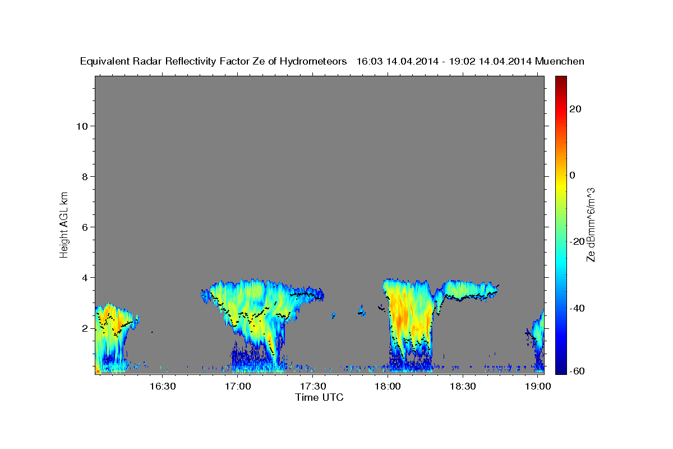Click the location name 'Muenchen' in the title
Screen dimensions: 673x449
pos(560,62)
